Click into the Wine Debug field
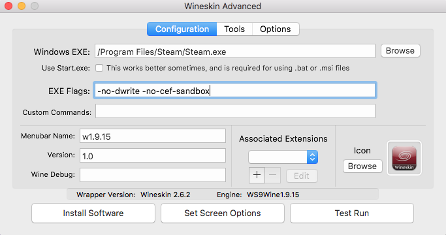 (153, 175)
